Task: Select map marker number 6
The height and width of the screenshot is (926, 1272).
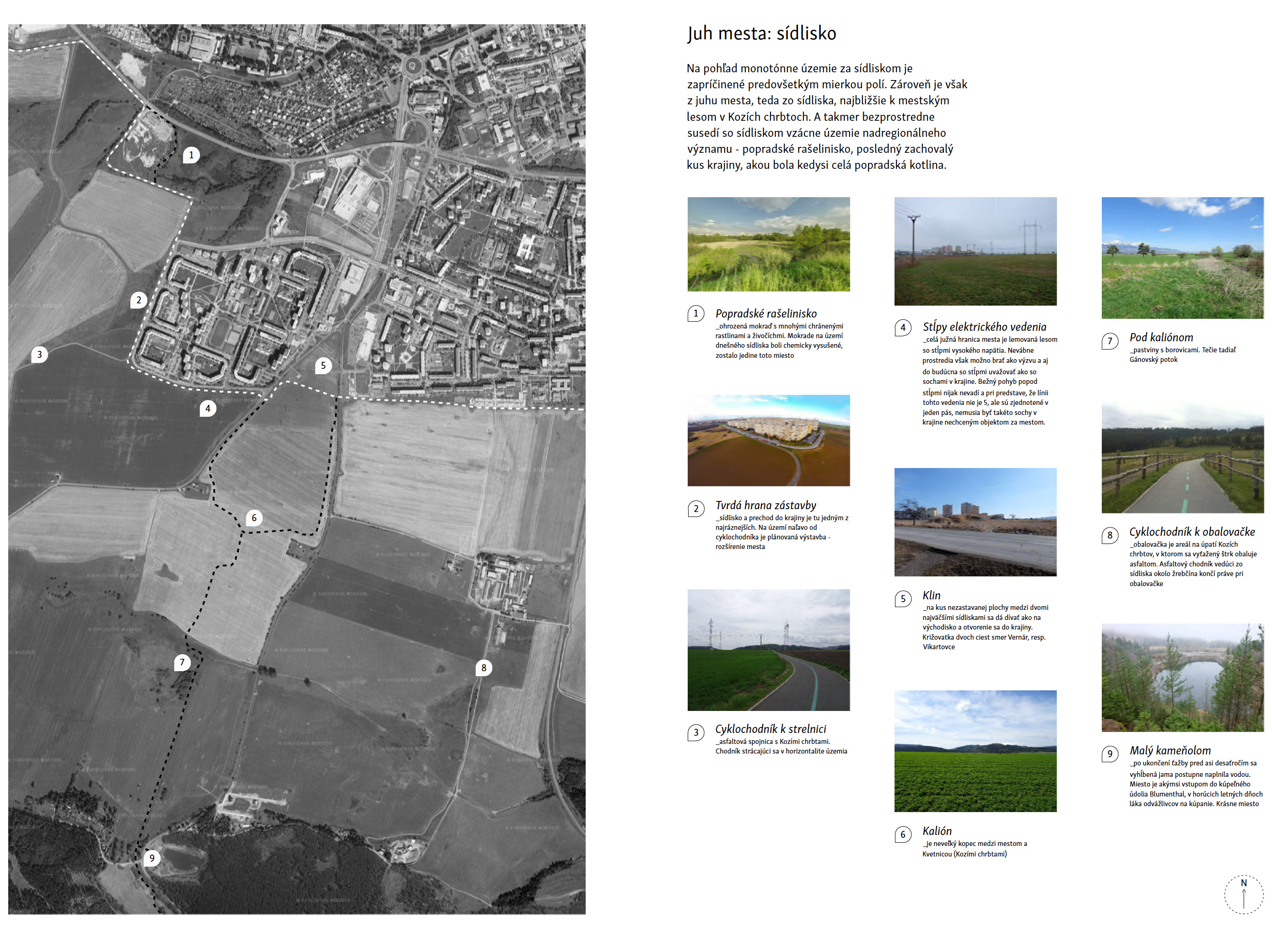Action: point(254,518)
